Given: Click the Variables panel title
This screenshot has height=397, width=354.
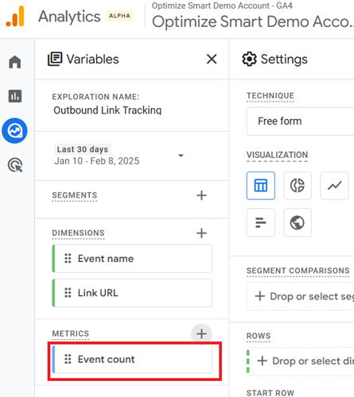Looking at the screenshot, I should coord(92,59).
